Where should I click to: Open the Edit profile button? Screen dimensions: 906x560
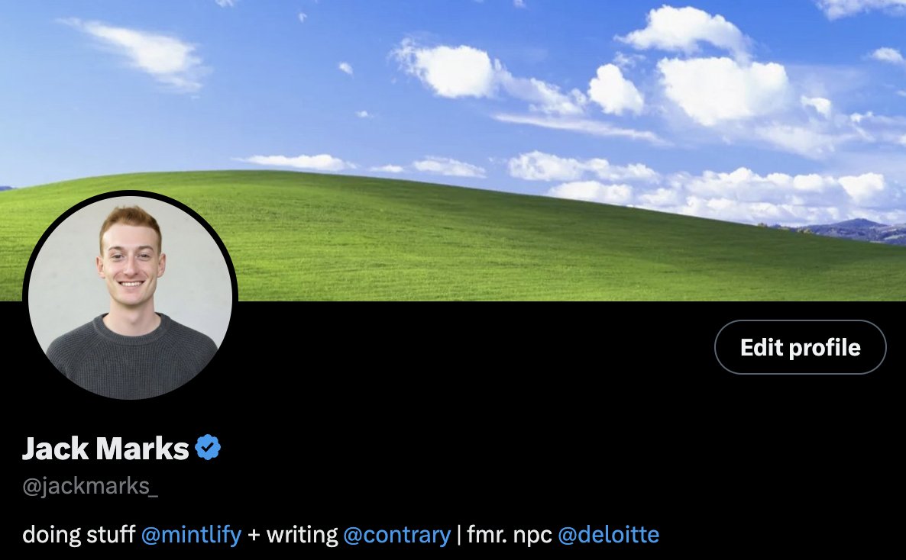(x=801, y=347)
